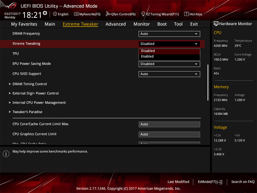Click Hot Keys label
This screenshot has height=193, width=257.
coord(196,14)
